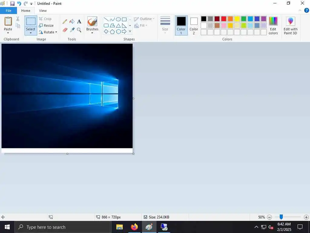The height and width of the screenshot is (233, 310).
Task: Choose the Polygon shape
Action: [x=112, y=25]
